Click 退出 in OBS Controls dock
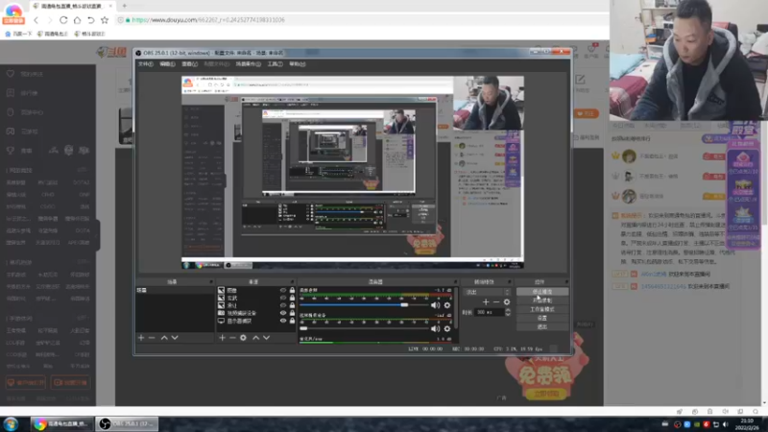Image resolution: width=768 pixels, height=432 pixels. 542,326
